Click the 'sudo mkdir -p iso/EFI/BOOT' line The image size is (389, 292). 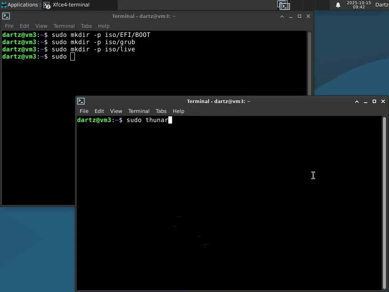coord(101,35)
